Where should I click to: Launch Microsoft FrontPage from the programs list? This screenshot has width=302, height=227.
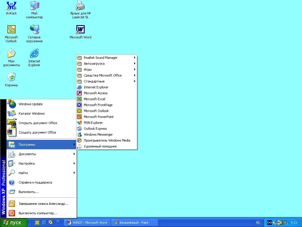pos(107,105)
